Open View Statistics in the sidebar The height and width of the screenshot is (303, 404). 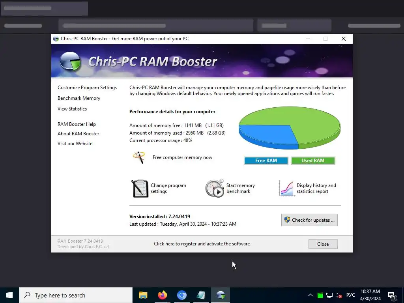(72, 109)
